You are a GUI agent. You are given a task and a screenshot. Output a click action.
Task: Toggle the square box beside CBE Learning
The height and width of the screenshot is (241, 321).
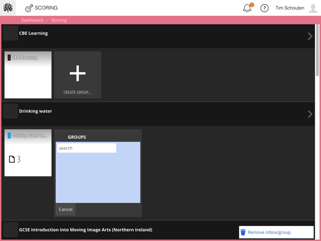10,33
